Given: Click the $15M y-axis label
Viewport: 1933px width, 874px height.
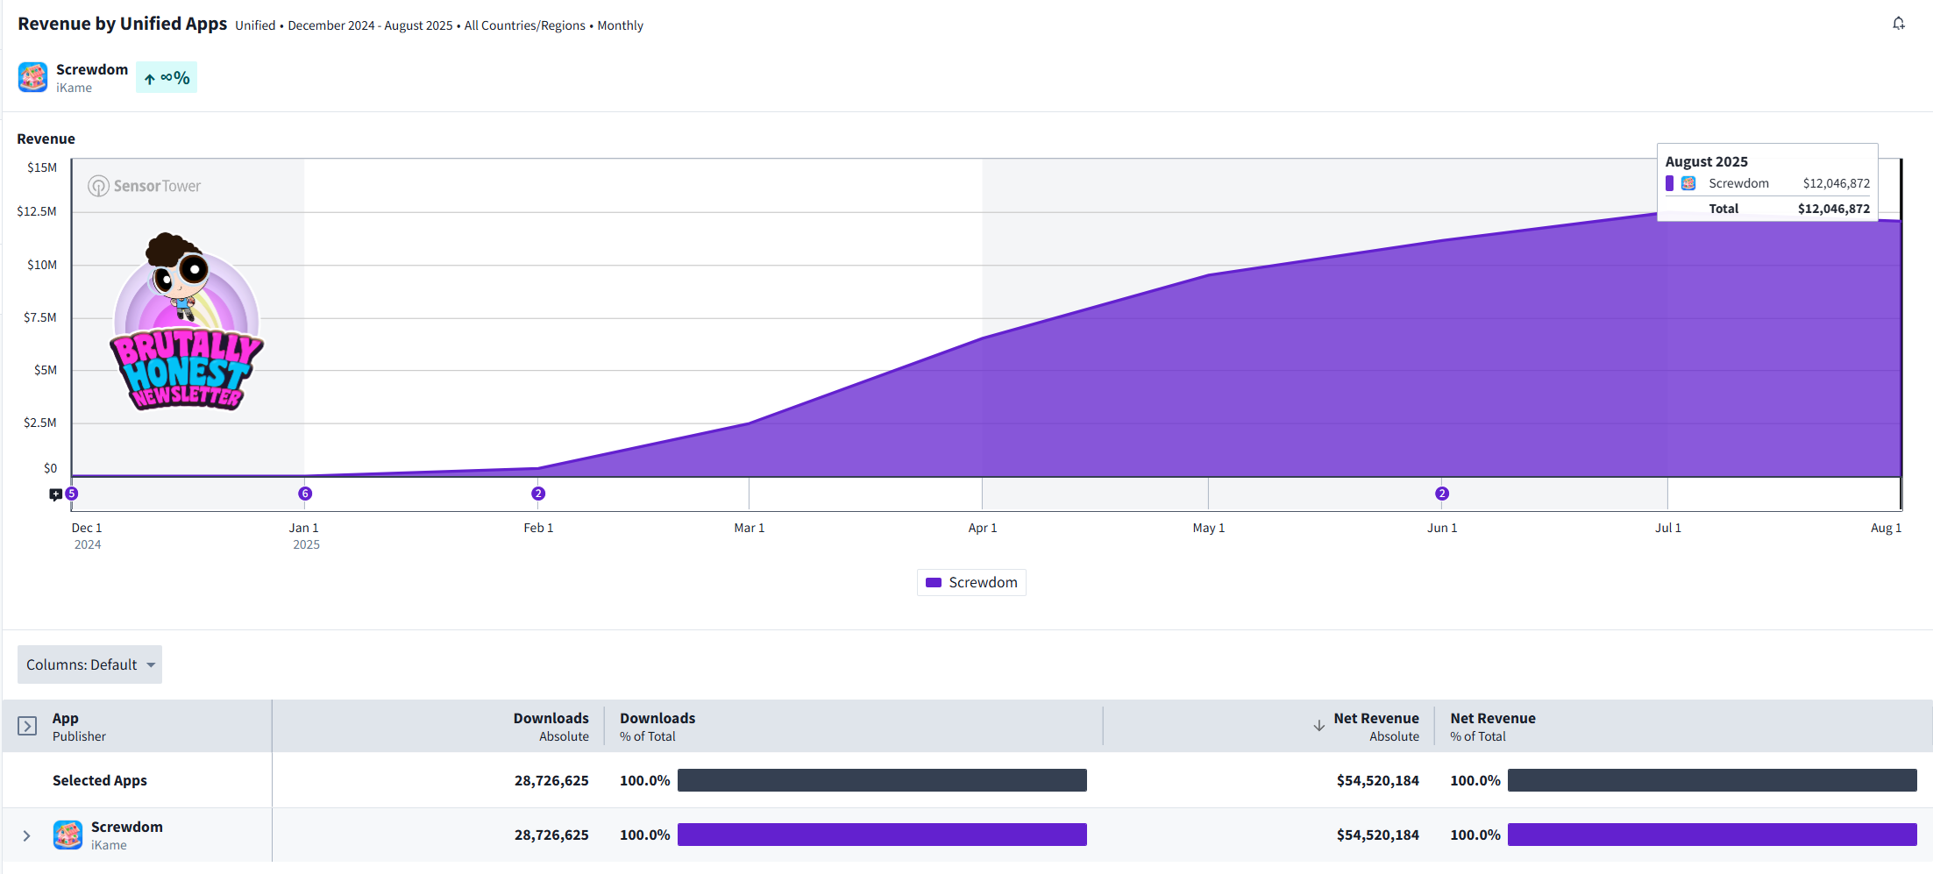Looking at the screenshot, I should (42, 167).
